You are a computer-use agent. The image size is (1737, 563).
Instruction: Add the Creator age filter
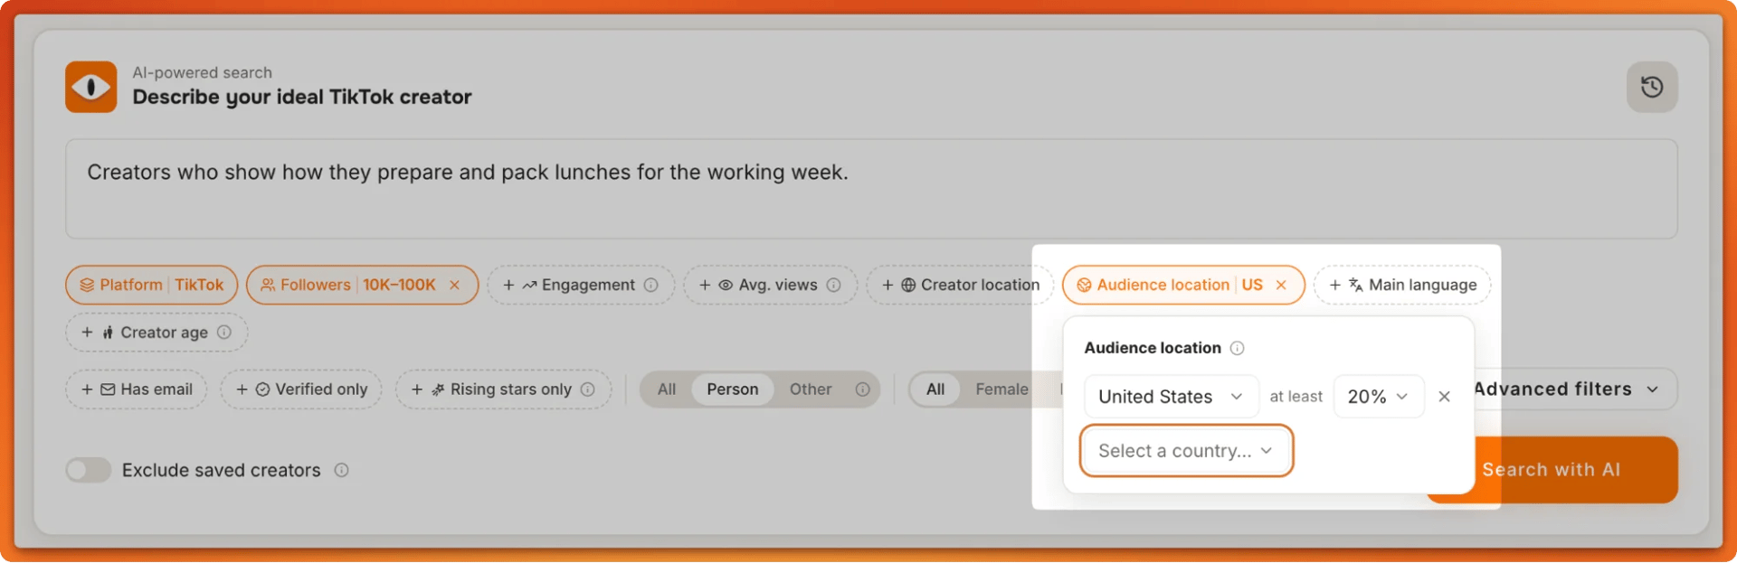coord(157,333)
